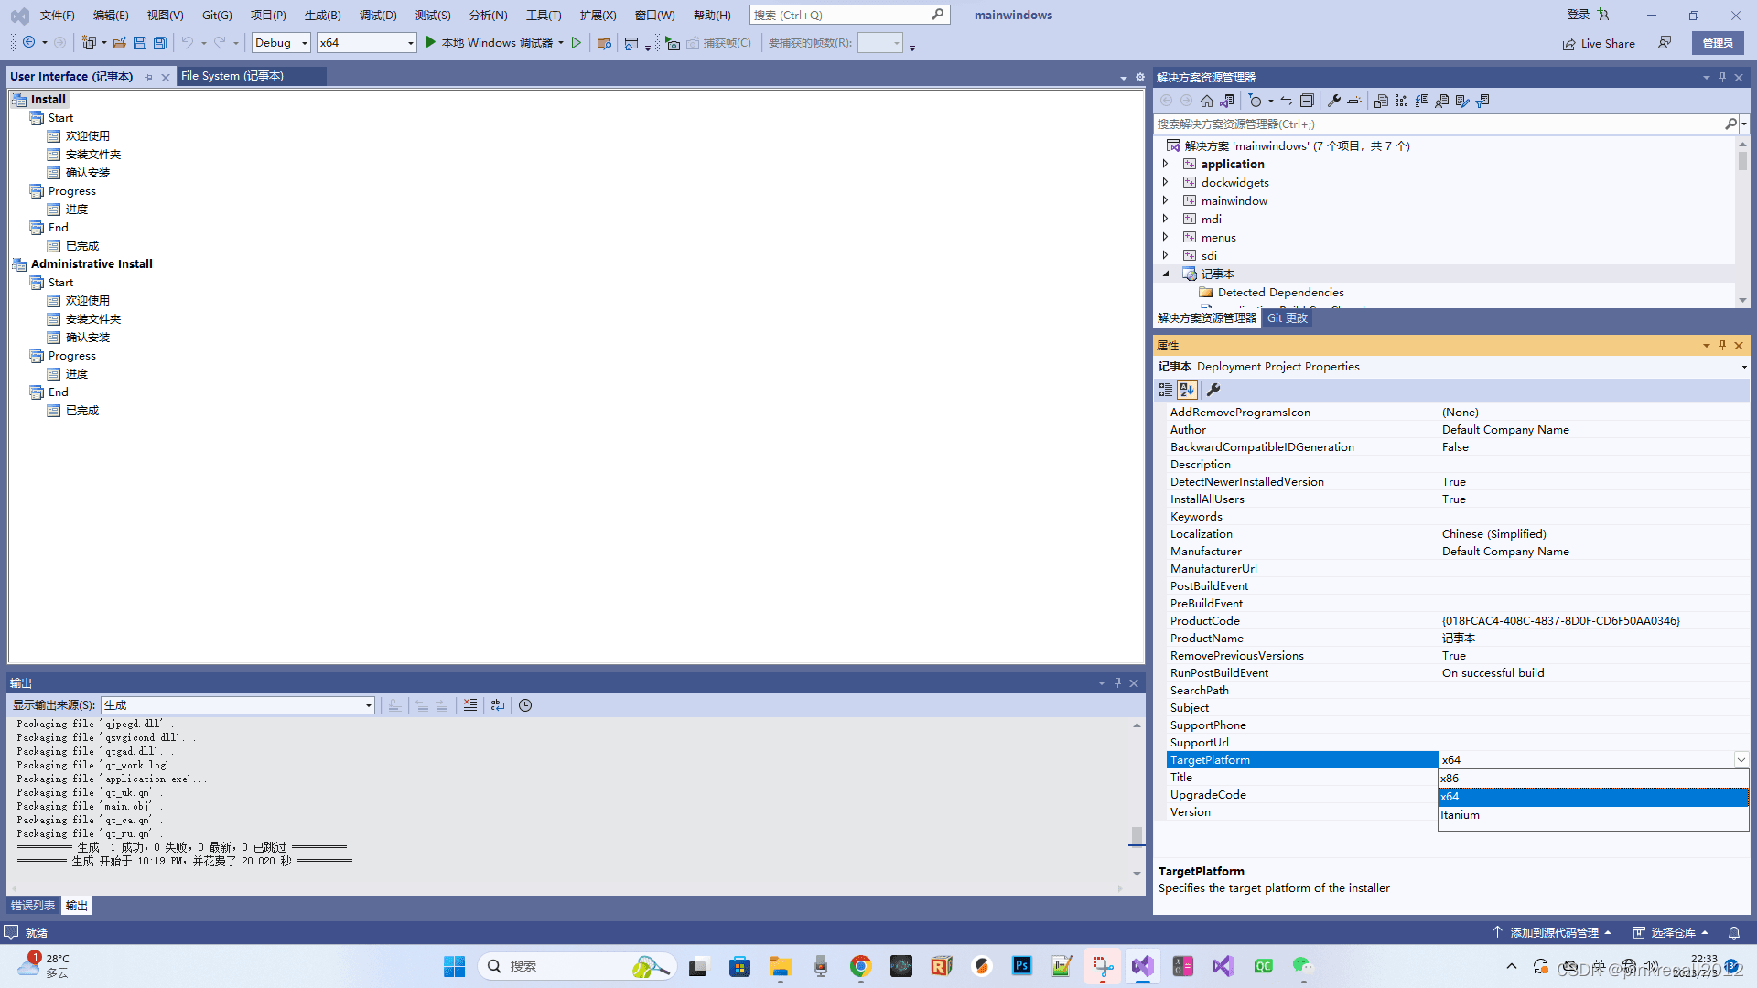Click Collapse All icon in Solution Explorer
The image size is (1757, 988).
(1307, 101)
